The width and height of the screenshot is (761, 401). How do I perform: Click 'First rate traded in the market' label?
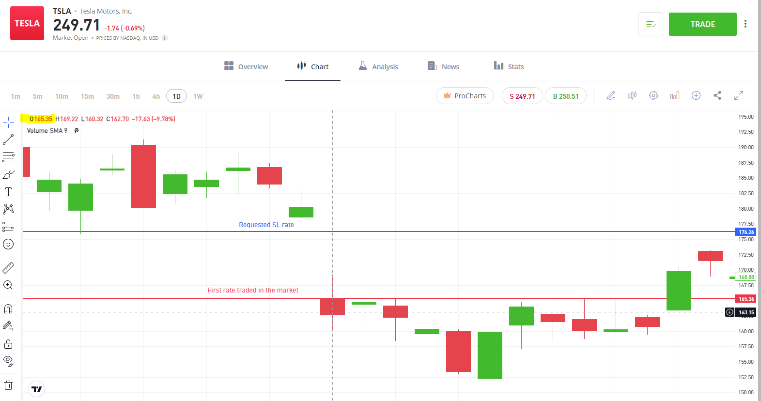(253, 290)
